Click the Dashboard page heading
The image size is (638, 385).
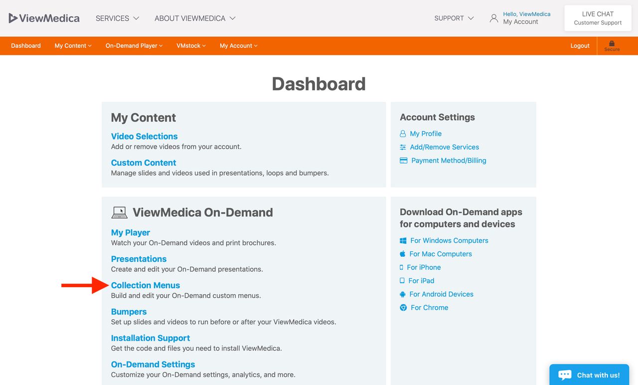point(319,84)
